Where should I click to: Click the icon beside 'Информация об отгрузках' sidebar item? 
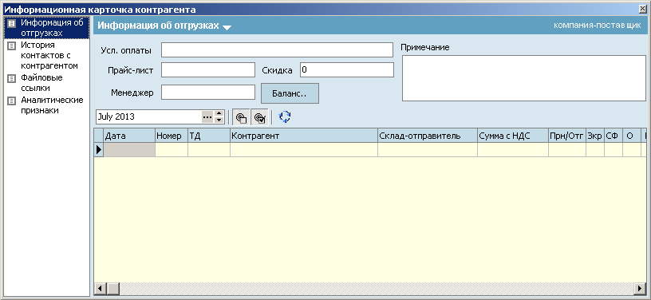[x=13, y=24]
